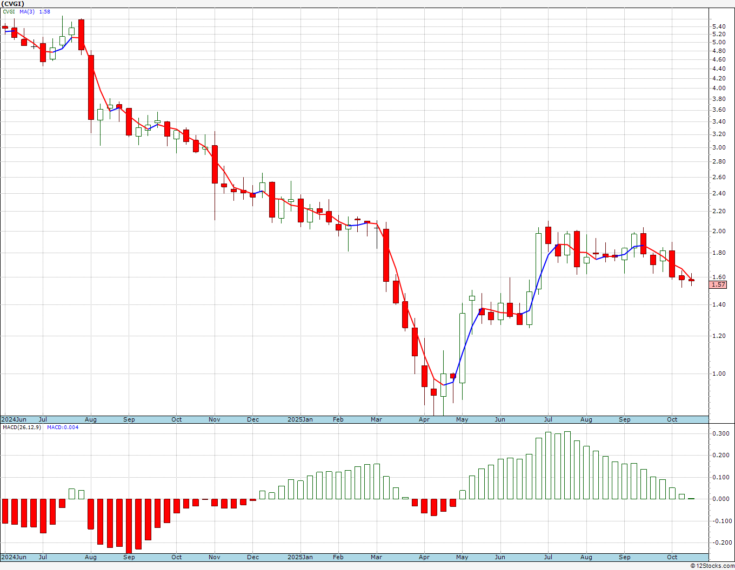
Task: Select "Feb" on the MACD panel date axis
Action: (x=338, y=557)
